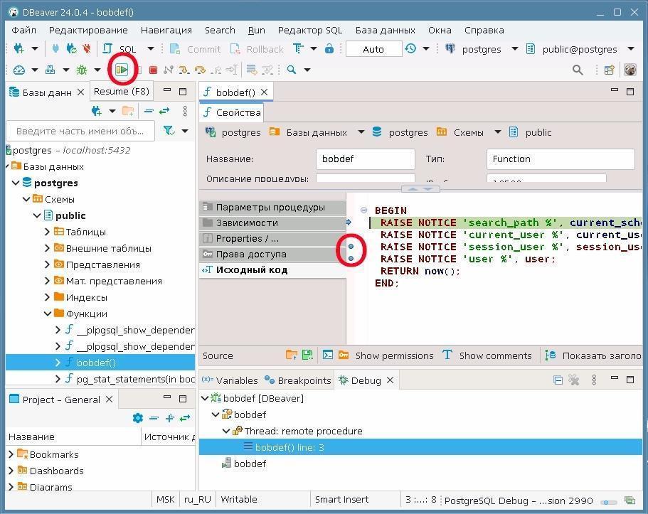Open the public@postgres schema dropdown

[x=630, y=49]
